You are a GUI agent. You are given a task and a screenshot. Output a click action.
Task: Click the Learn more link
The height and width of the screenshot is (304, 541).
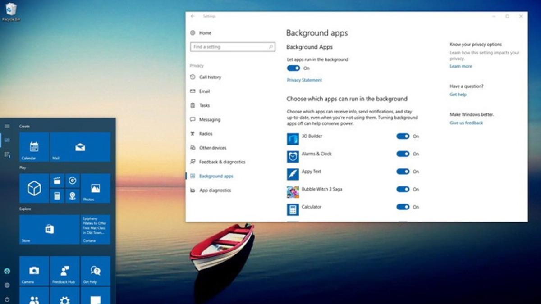461,66
